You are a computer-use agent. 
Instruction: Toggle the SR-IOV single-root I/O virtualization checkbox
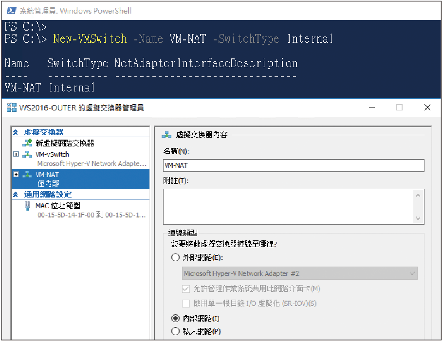[186, 303]
